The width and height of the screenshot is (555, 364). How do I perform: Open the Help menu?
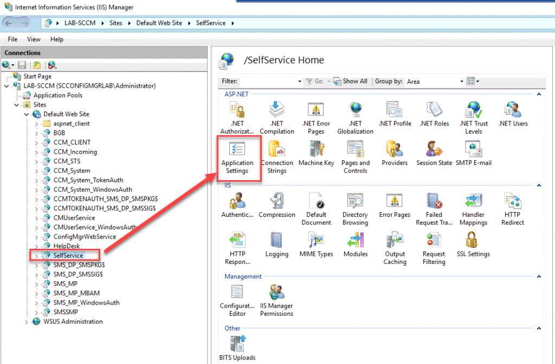[x=56, y=39]
